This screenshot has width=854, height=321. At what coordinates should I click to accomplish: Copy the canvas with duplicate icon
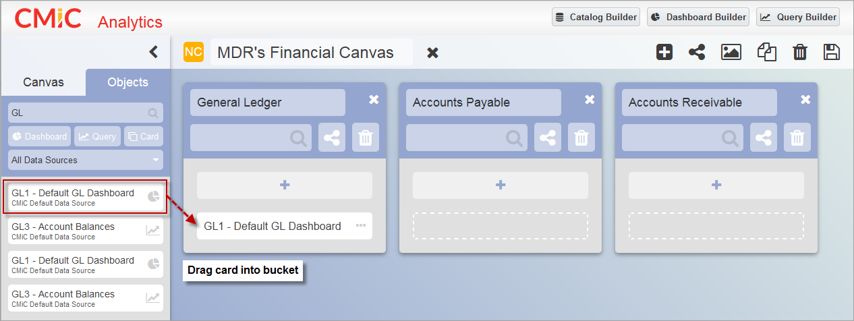(x=767, y=52)
